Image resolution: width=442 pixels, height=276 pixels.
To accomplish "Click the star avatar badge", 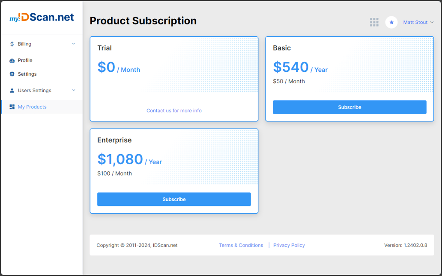I will click(x=391, y=22).
